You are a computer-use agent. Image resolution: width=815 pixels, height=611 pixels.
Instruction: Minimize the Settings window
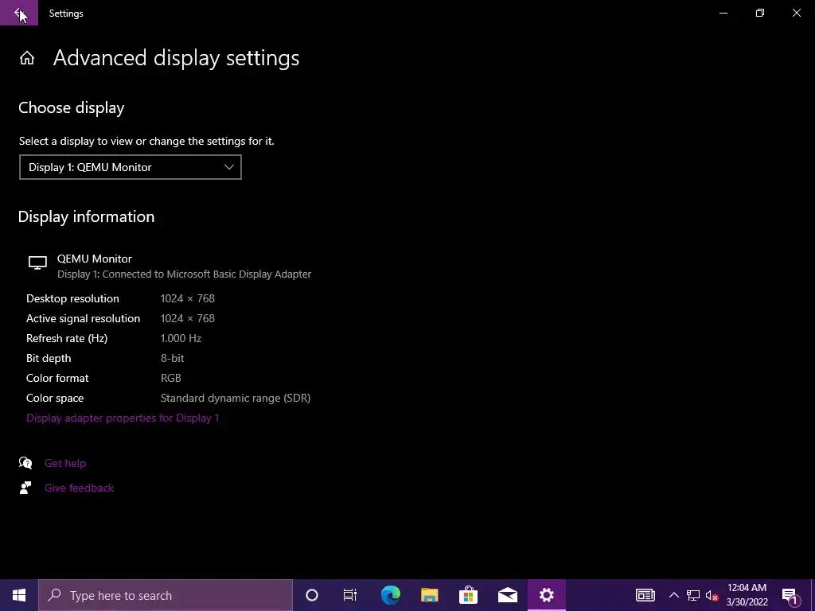pyautogui.click(x=723, y=13)
